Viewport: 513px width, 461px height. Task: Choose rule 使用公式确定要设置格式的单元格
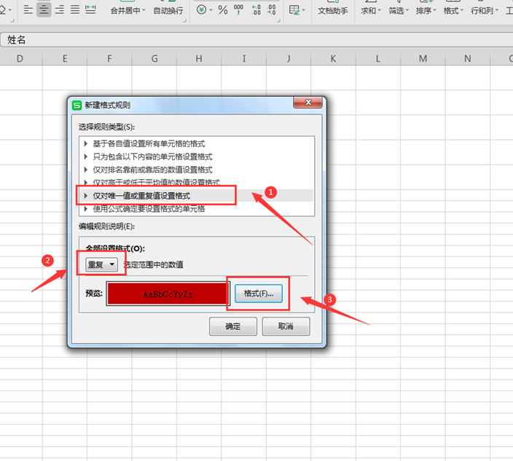point(196,208)
